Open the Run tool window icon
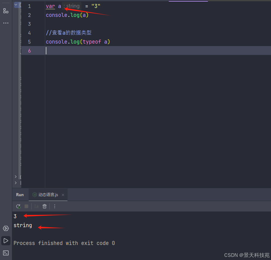This screenshot has width=271, height=260. click(6, 241)
